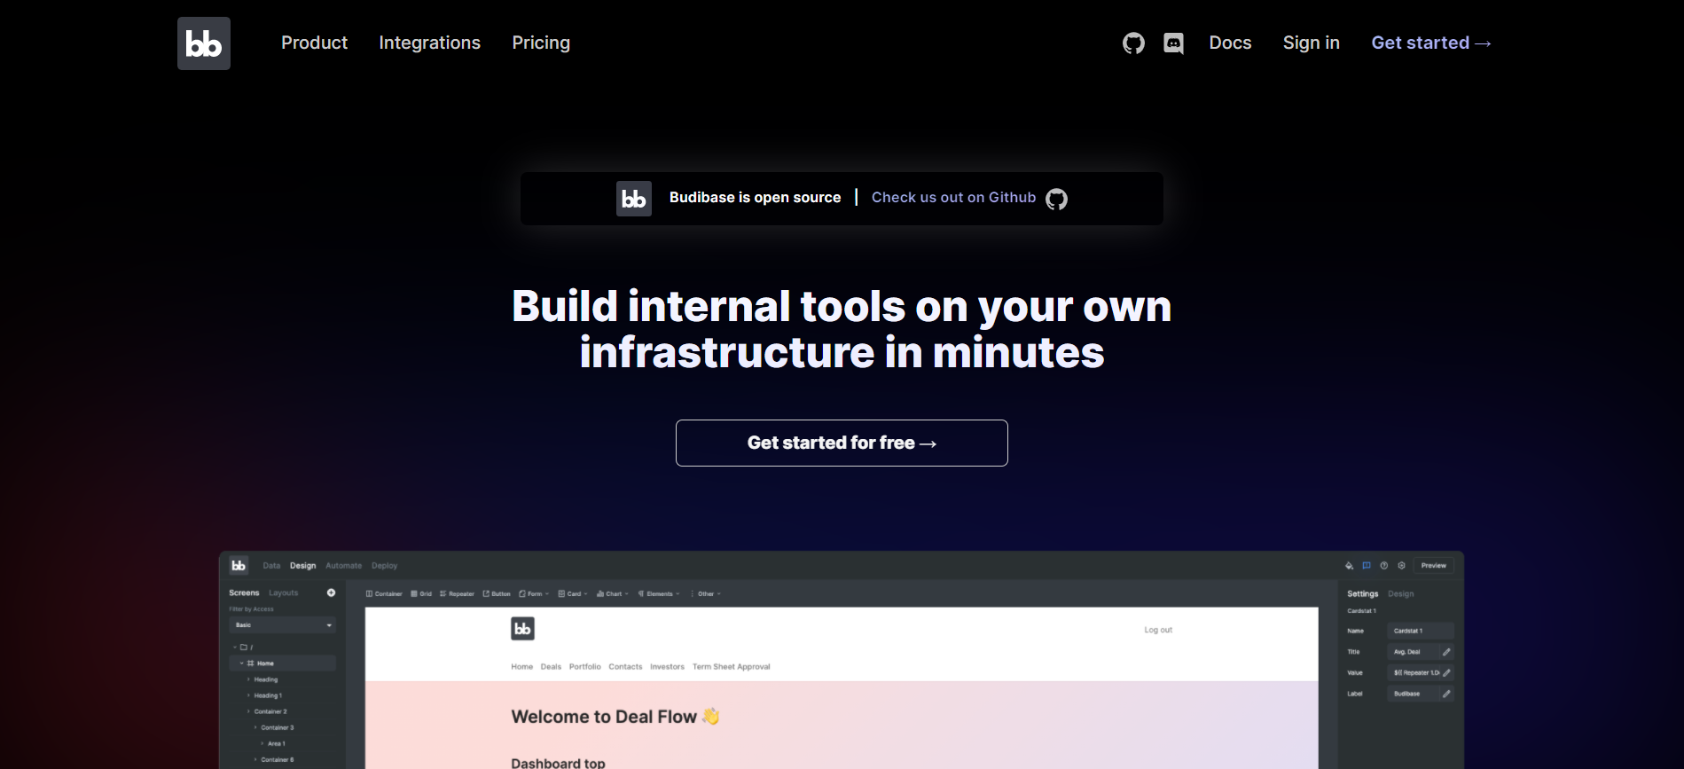Image resolution: width=1684 pixels, height=769 pixels.
Task: Edit the Label binding with the pencil icon
Action: click(x=1446, y=694)
